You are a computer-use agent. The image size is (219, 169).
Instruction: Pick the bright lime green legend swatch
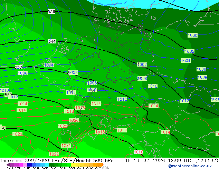point(69,165)
